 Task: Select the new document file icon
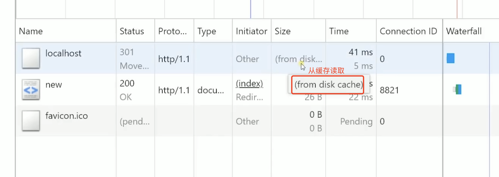30,90
